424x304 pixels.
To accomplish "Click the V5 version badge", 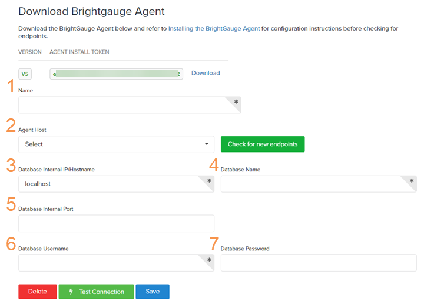I will pos(25,74).
